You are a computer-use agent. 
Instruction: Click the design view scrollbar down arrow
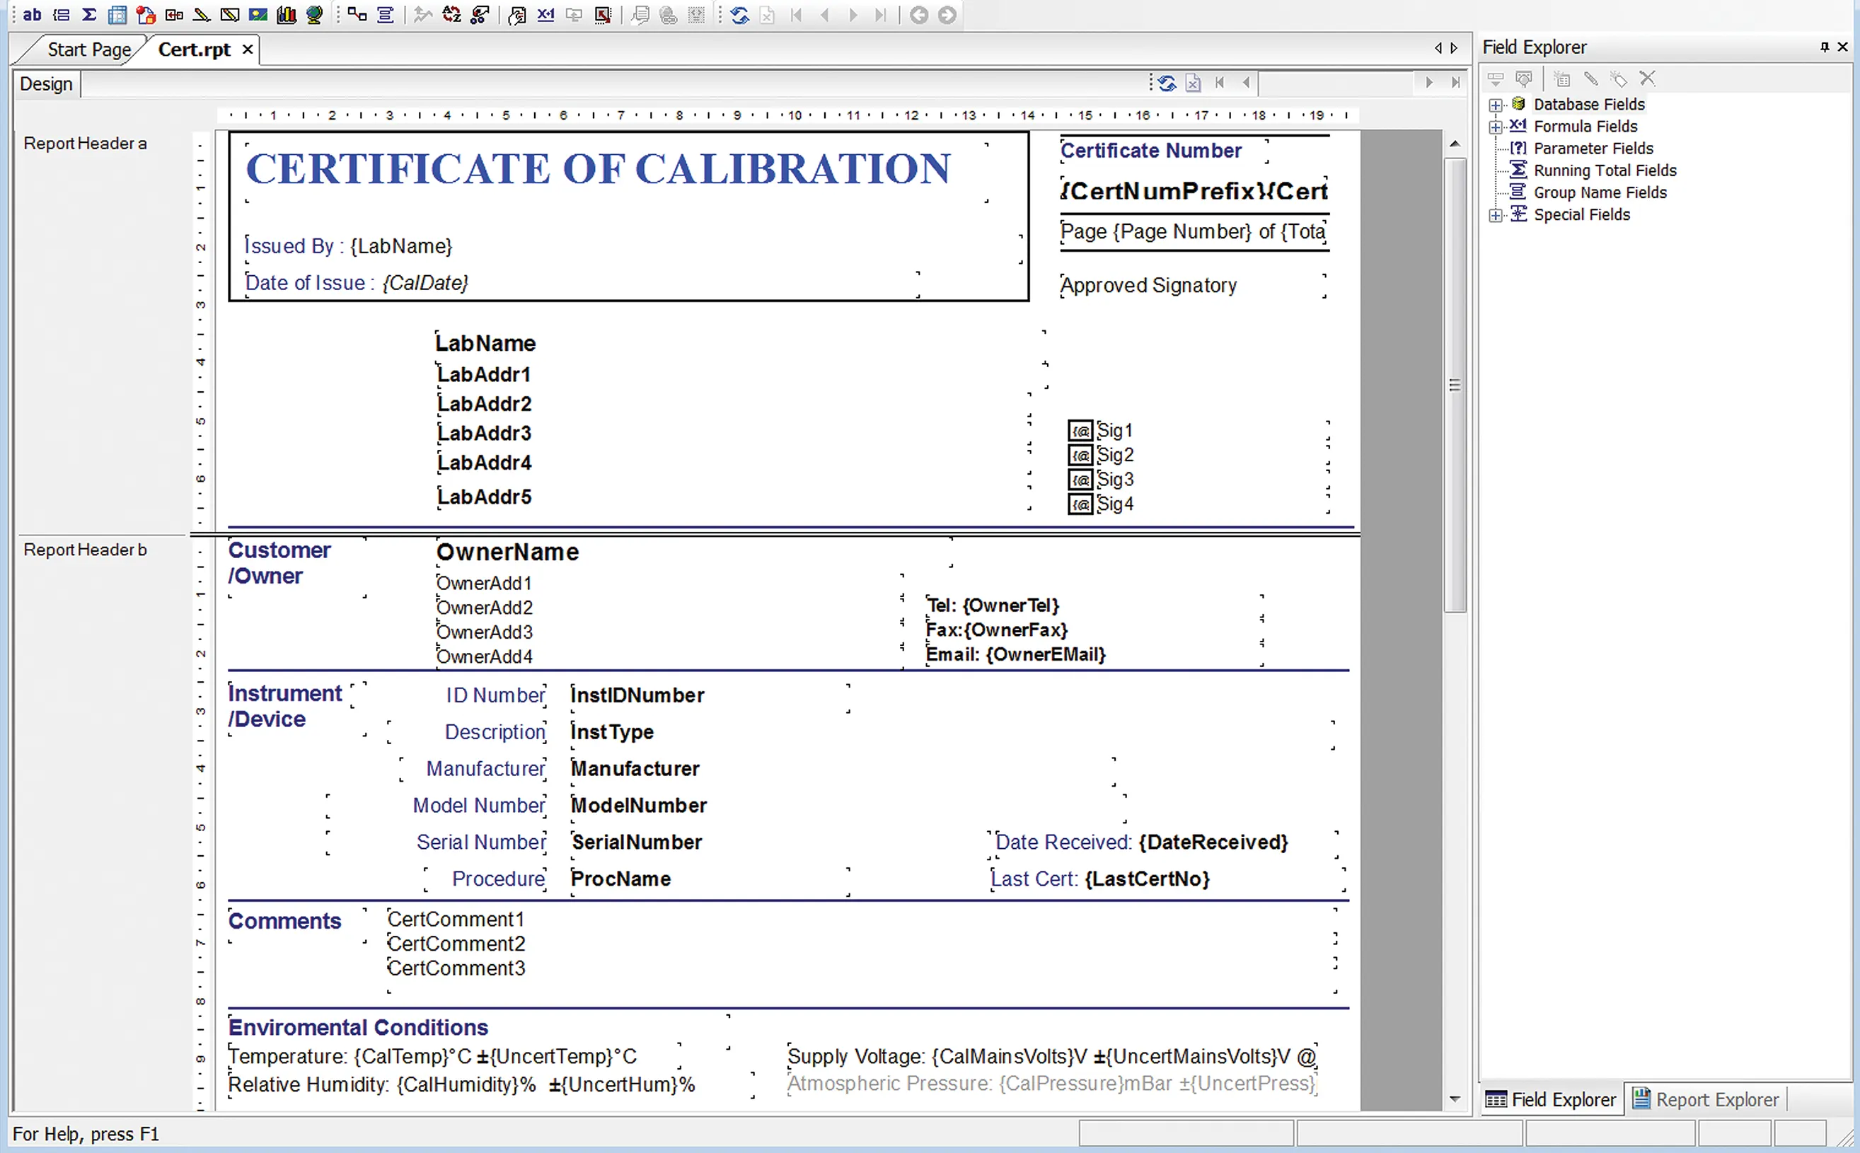tap(1456, 1098)
